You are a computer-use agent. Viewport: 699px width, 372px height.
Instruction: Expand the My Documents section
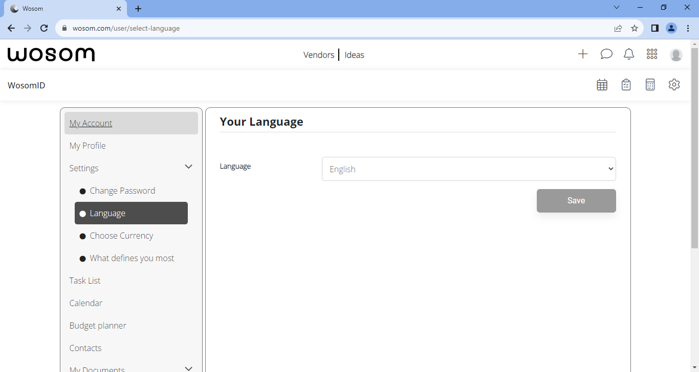coord(188,368)
